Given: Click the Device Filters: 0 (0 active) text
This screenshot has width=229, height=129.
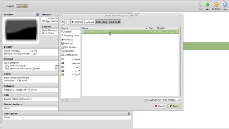Looking at the screenshot, I should 18,99.
